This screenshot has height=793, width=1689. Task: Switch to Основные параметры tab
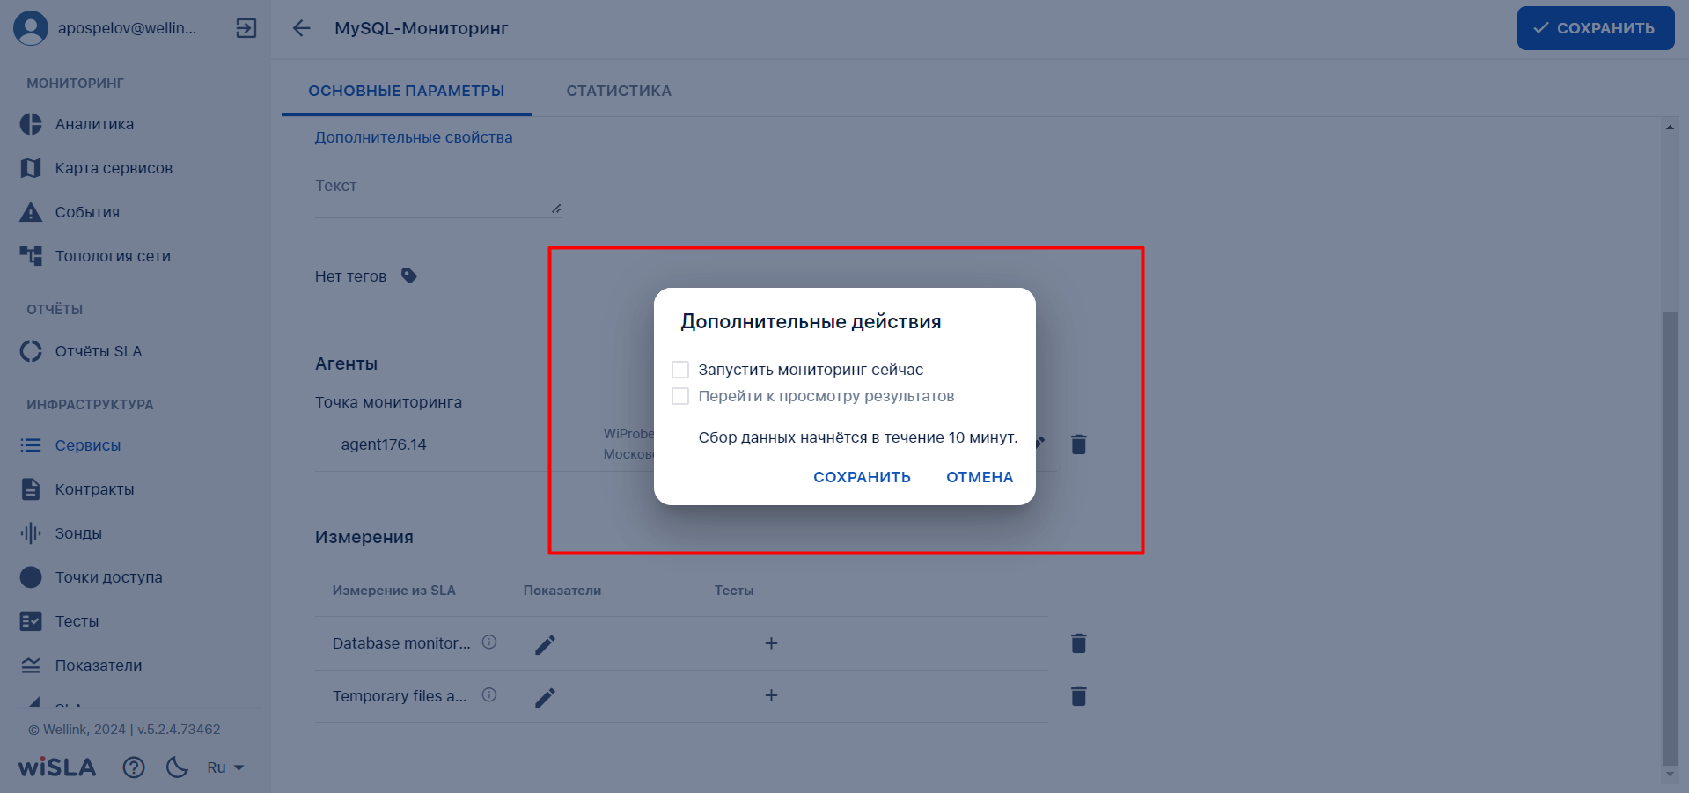[407, 91]
